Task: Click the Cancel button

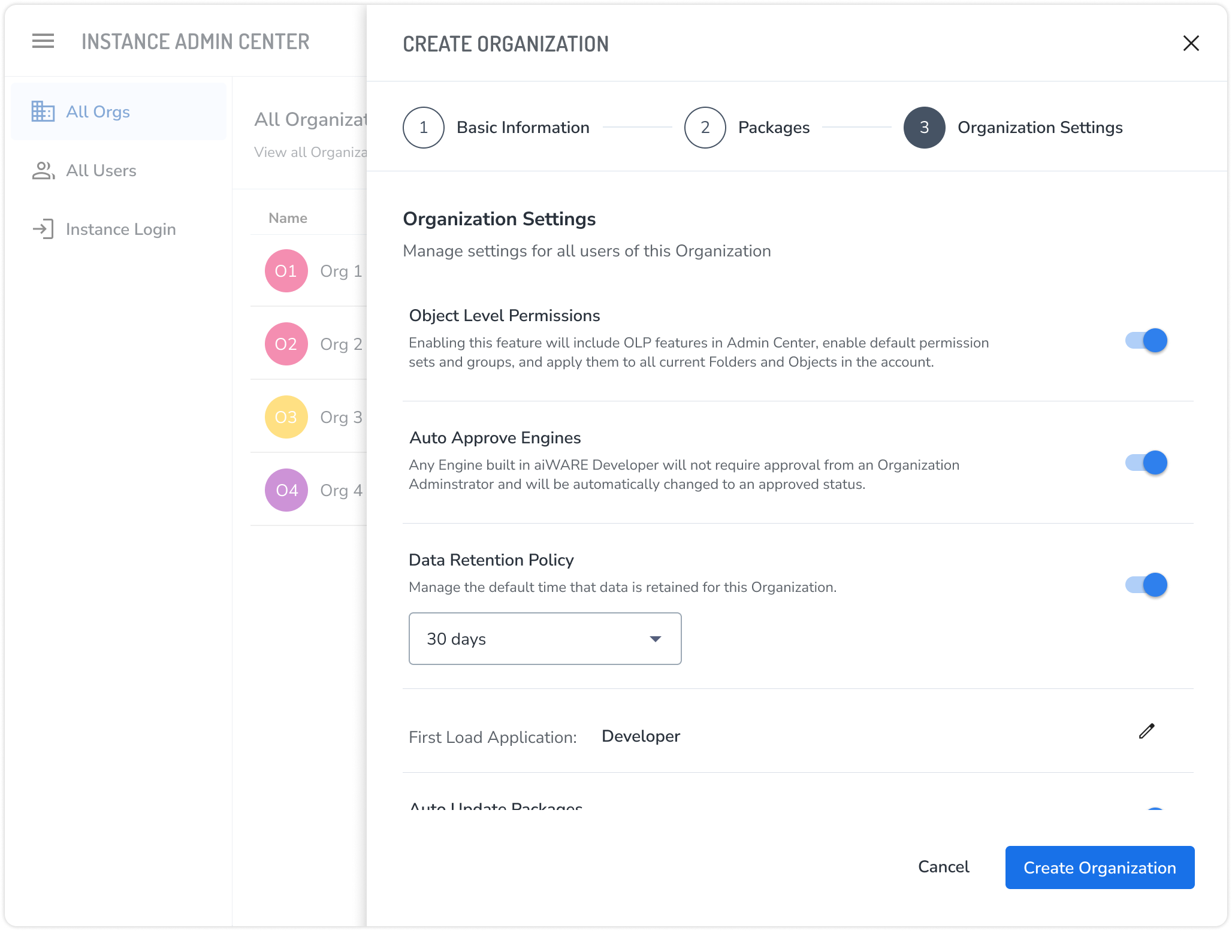Action: coord(943,867)
